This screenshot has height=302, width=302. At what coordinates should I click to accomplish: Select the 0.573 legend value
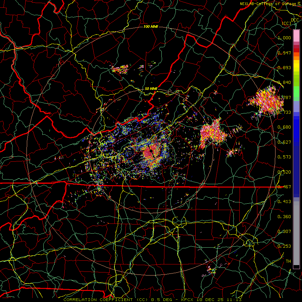[284, 157]
